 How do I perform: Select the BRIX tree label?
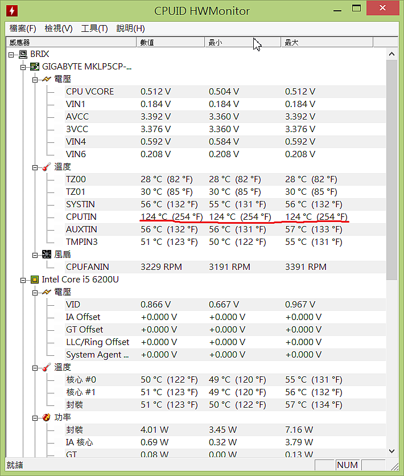coord(39,54)
